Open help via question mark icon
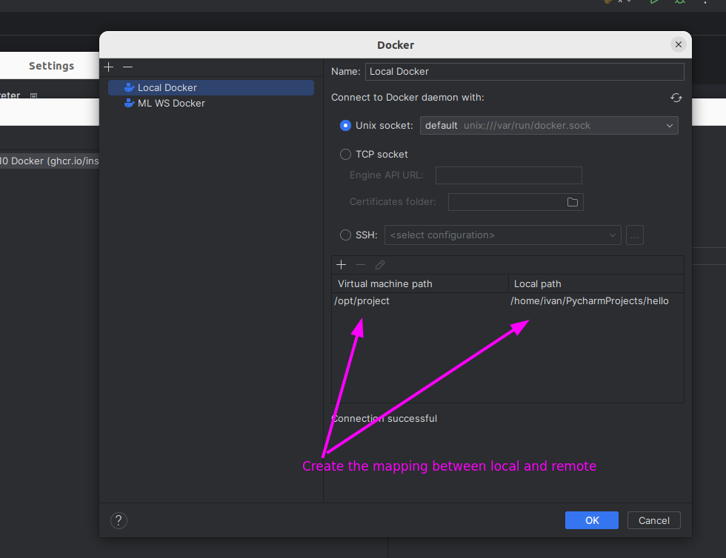The width and height of the screenshot is (726, 558). [x=119, y=520]
